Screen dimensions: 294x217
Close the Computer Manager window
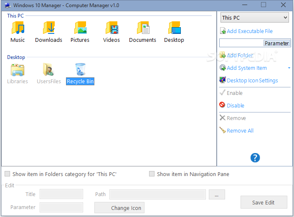click(283, 5)
